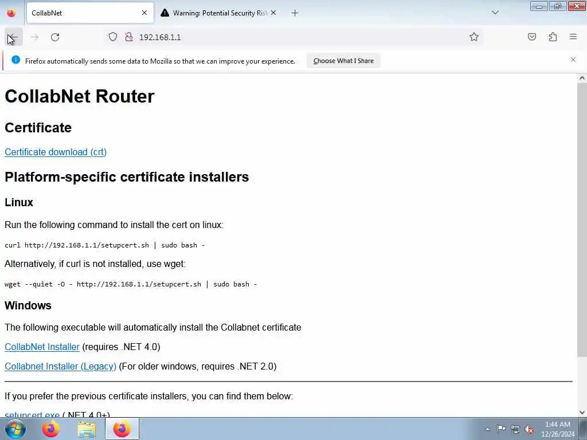The height and width of the screenshot is (440, 587).
Task: Bookmark this page with the star
Action: tap(473, 37)
